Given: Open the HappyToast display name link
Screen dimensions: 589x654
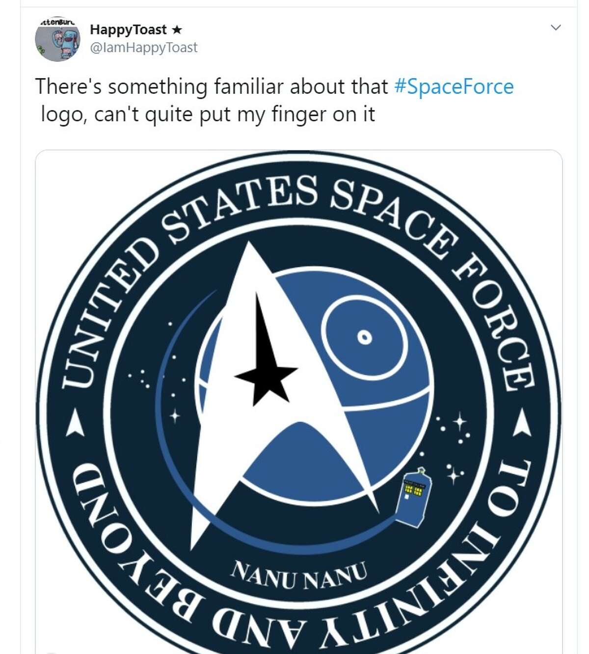Looking at the screenshot, I should pyautogui.click(x=128, y=30).
